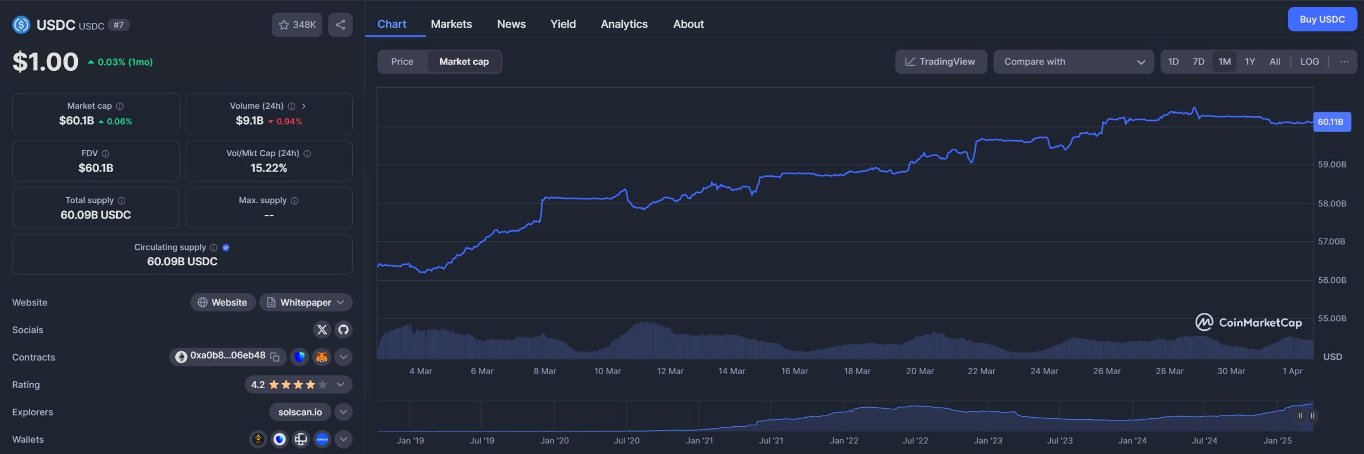Show Volume (24h) info tooltip icon
The width and height of the screenshot is (1364, 454).
pyautogui.click(x=291, y=106)
